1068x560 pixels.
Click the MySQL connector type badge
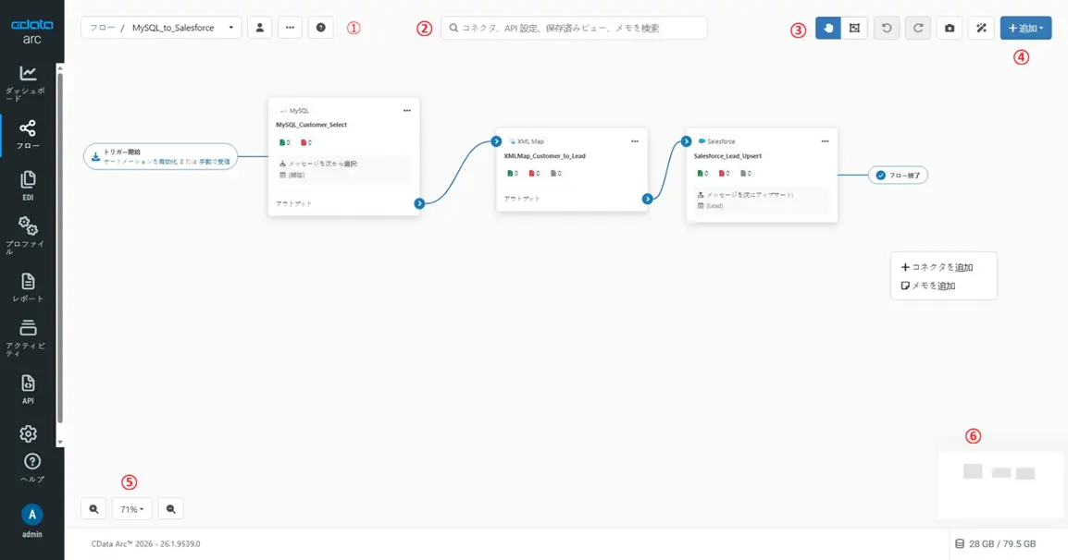coord(294,110)
